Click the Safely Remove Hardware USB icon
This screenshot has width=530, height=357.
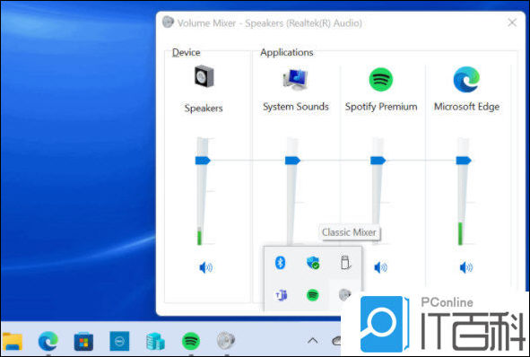point(345,262)
